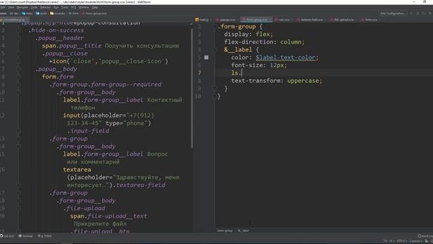Viewport: 433px width, 244px height.
Task: Collapse the .form-group block fold marker
Action: [214, 26]
